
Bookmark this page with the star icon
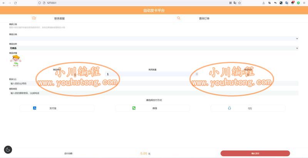[x=239, y=3]
